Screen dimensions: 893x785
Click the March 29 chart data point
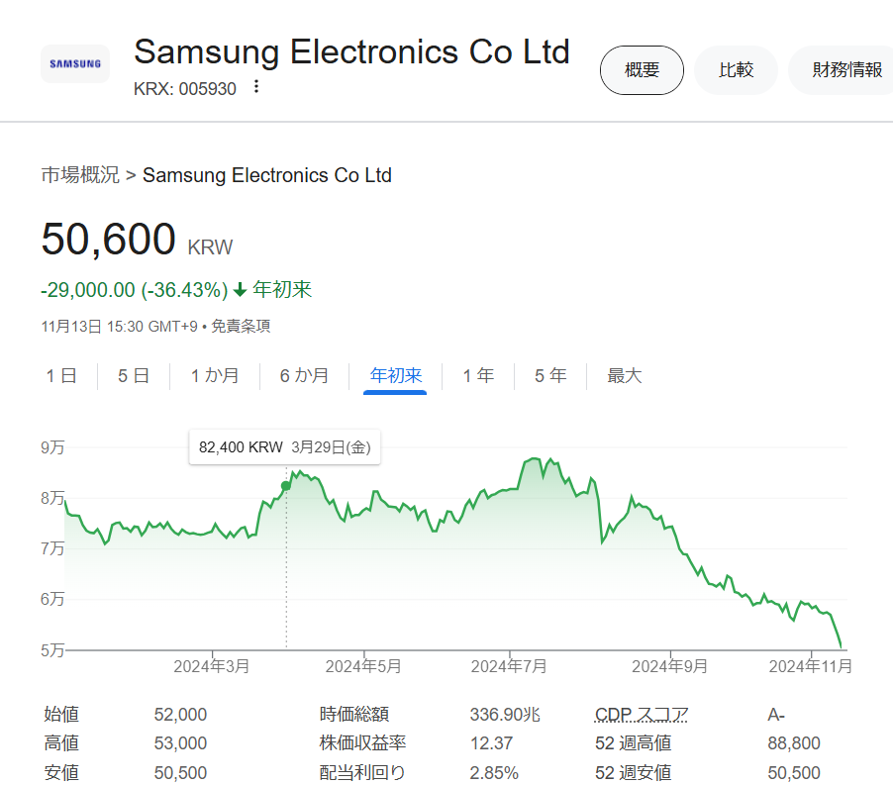[286, 486]
